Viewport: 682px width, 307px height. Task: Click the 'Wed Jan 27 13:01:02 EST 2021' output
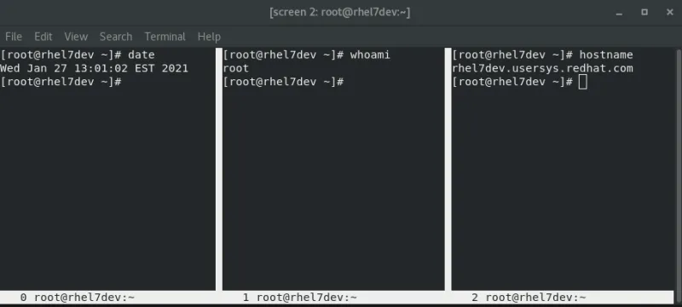(94, 68)
